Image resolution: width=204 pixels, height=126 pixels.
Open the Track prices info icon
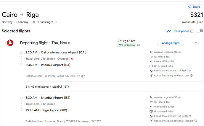(x=192, y=31)
